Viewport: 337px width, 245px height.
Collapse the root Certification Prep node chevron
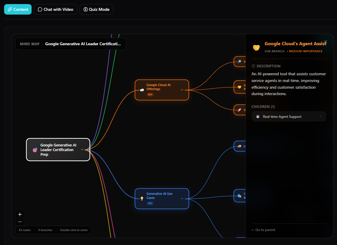click(82, 150)
